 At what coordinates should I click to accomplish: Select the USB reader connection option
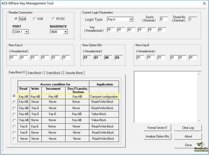(35, 19)
